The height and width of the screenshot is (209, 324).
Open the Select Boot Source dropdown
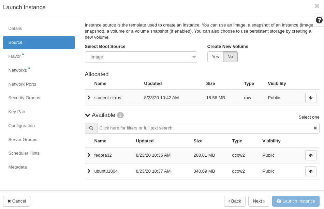141,57
